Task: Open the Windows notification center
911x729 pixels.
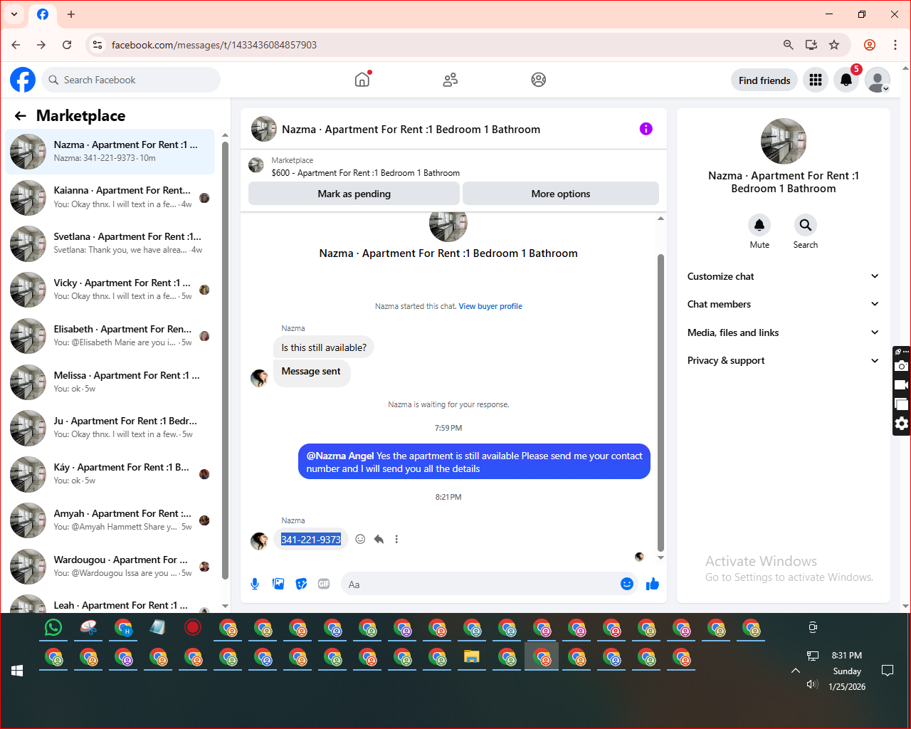Action: click(x=888, y=671)
